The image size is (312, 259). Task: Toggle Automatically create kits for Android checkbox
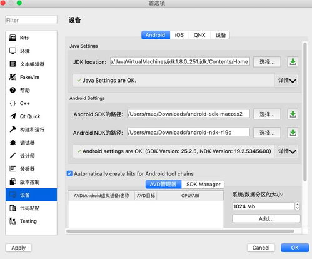69,173
